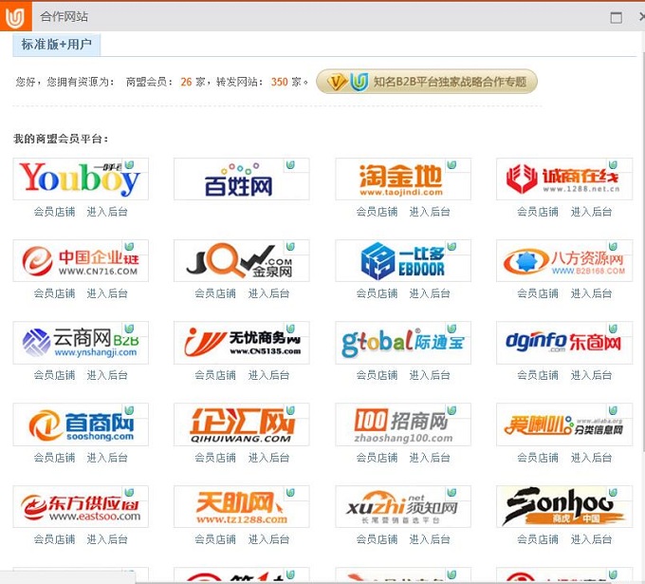645x584 pixels.
Task: Click 进入后台 under 企汇网
Action: (268, 458)
